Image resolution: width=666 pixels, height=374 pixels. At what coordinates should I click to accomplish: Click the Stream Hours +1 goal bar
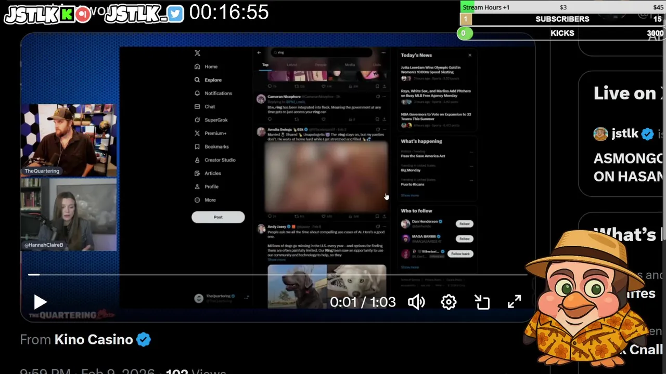(563, 7)
